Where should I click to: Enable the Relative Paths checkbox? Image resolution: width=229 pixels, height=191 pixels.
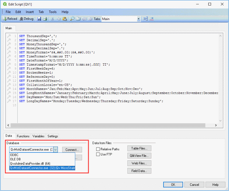tap(98, 149)
